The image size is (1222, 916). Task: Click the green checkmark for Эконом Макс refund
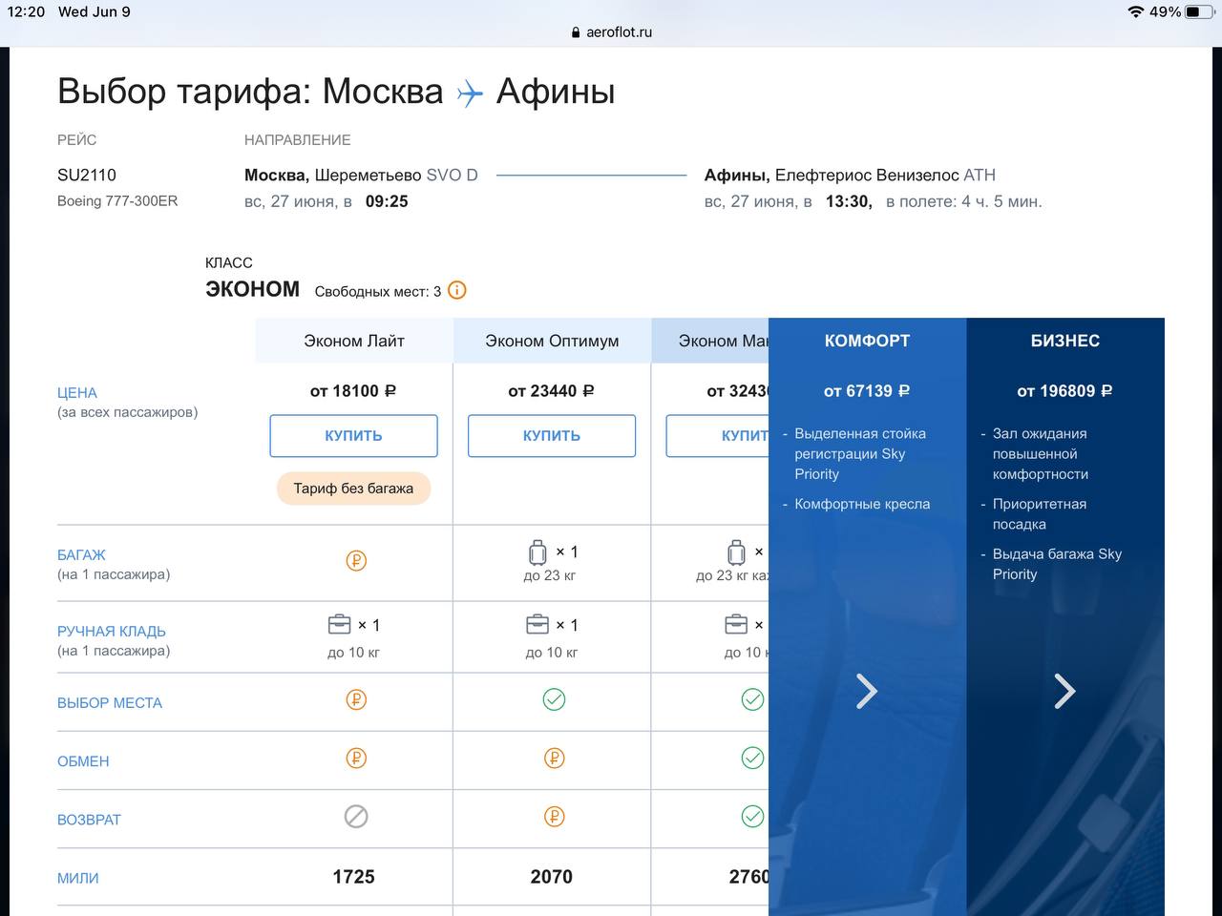pos(752,817)
